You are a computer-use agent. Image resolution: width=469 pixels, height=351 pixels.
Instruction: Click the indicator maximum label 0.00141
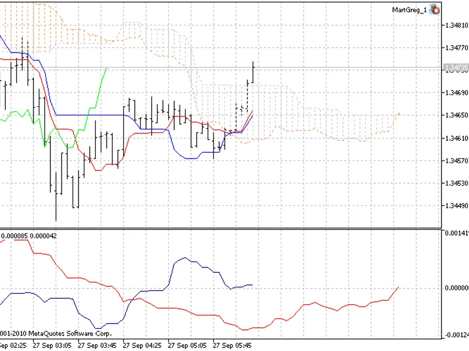tap(457, 233)
